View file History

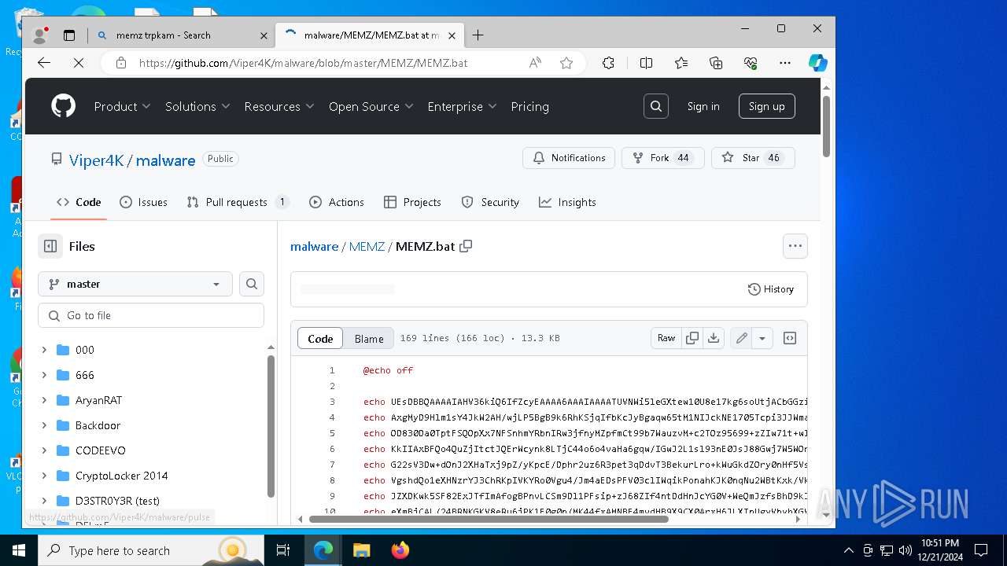tap(771, 289)
